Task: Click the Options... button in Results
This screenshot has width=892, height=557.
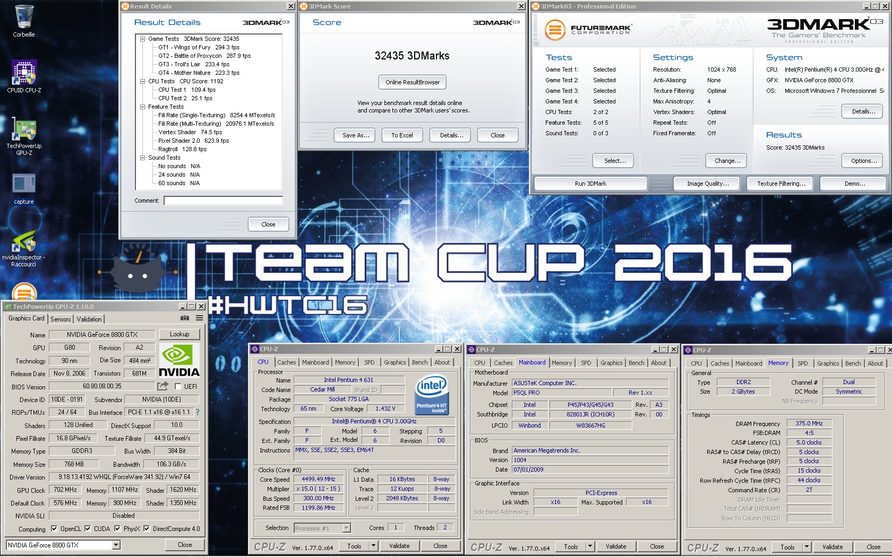Action: 863,161
